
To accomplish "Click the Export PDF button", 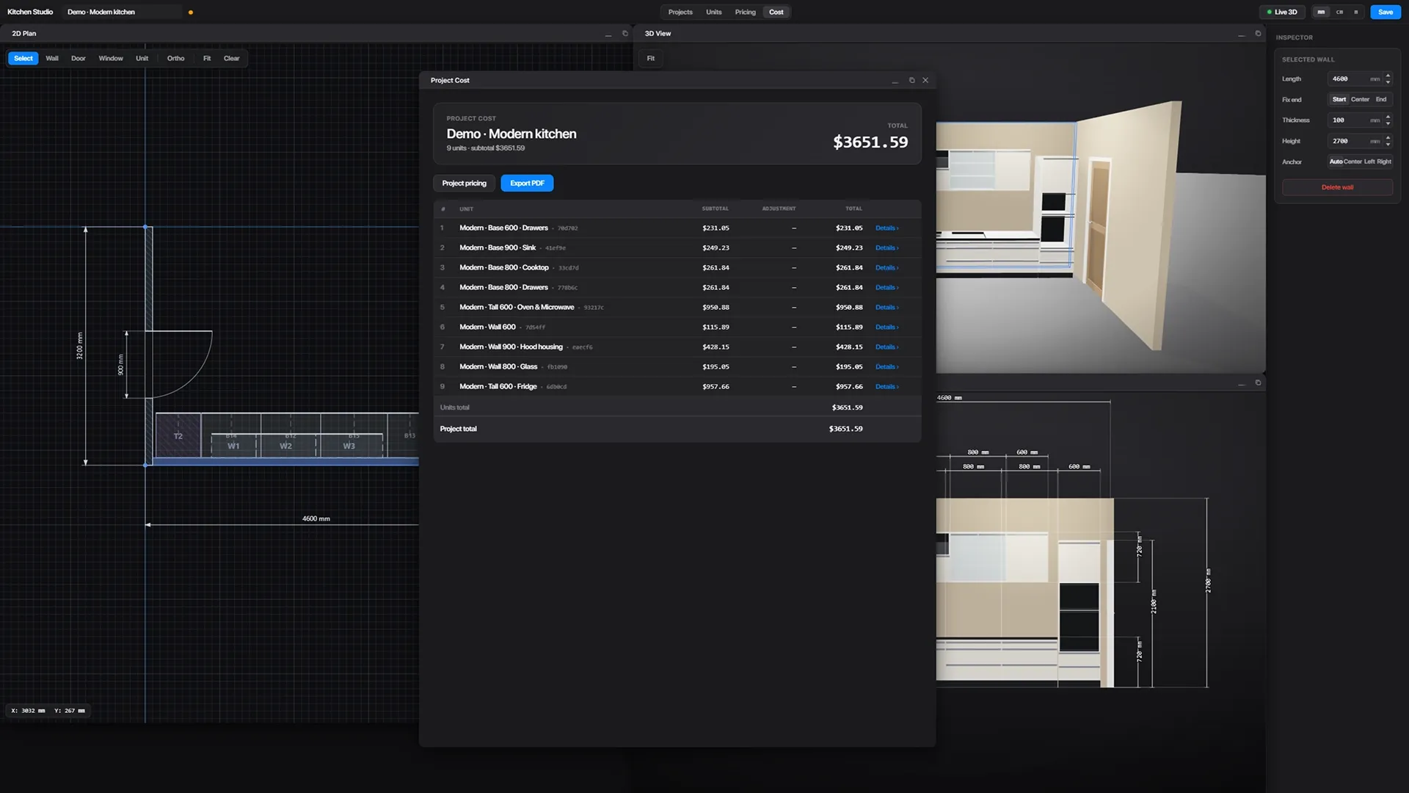I will [527, 184].
